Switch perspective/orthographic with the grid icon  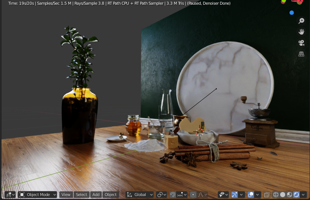point(301,54)
